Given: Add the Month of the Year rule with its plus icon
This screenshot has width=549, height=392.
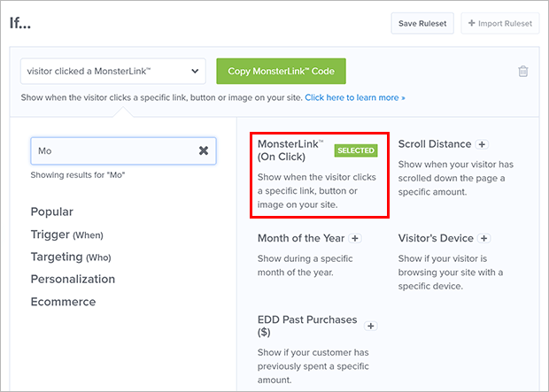Looking at the screenshot, I should point(355,238).
